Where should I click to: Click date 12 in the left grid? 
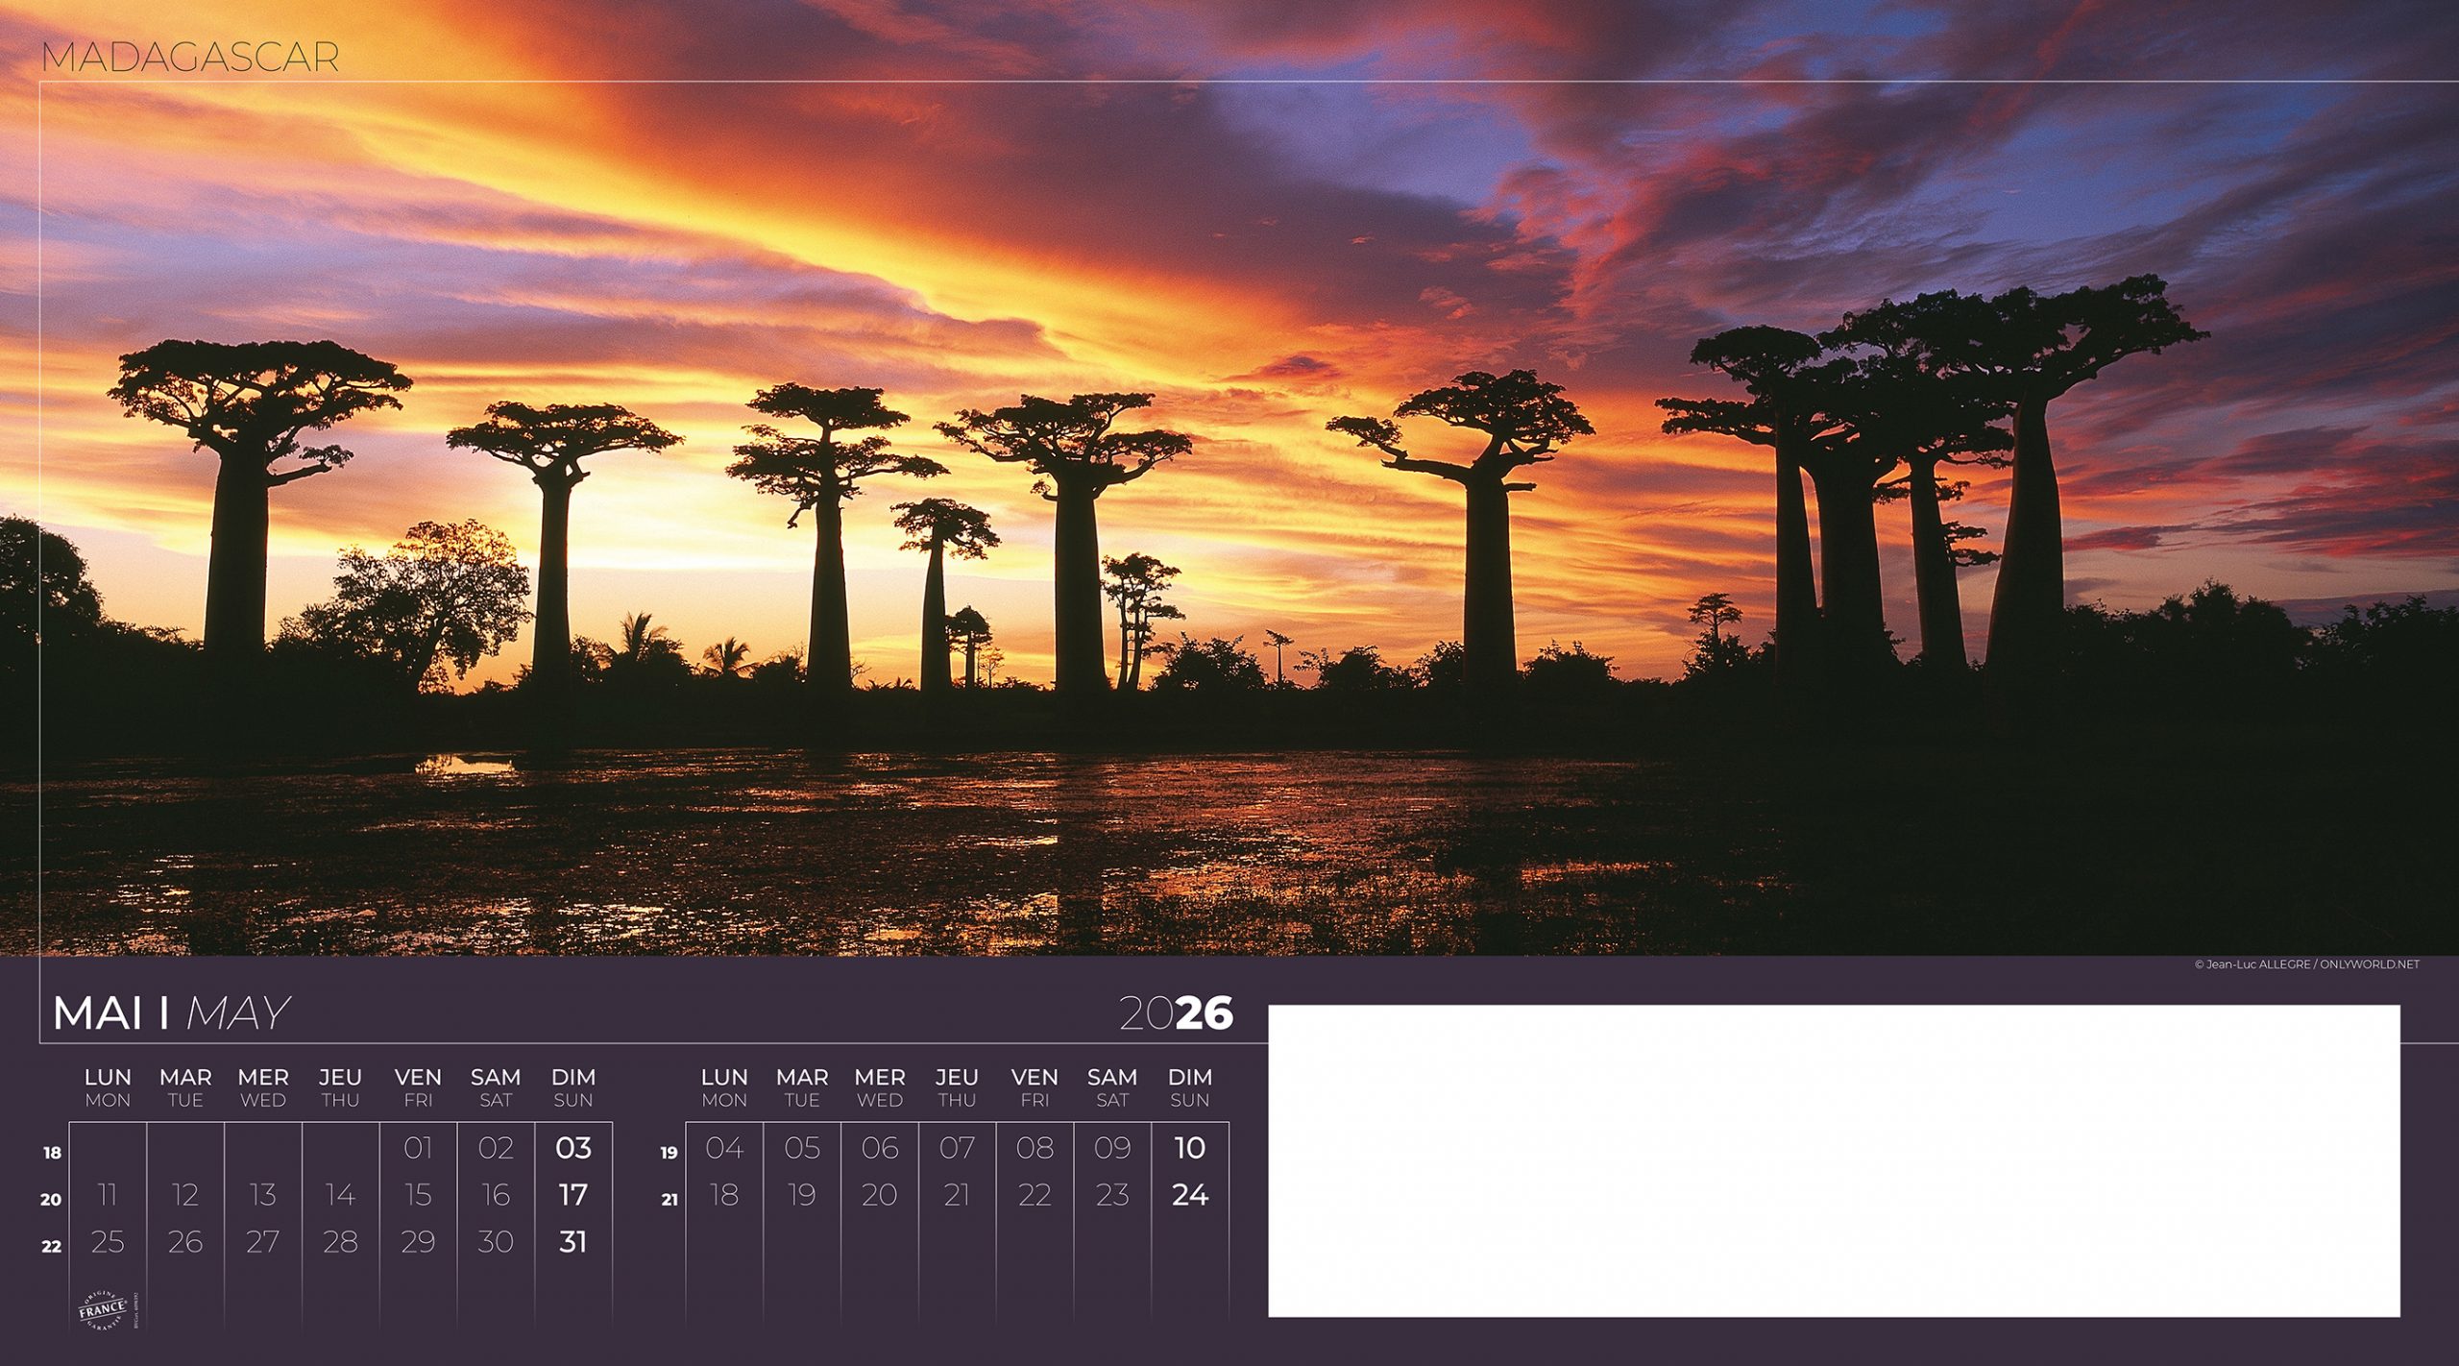point(184,1195)
